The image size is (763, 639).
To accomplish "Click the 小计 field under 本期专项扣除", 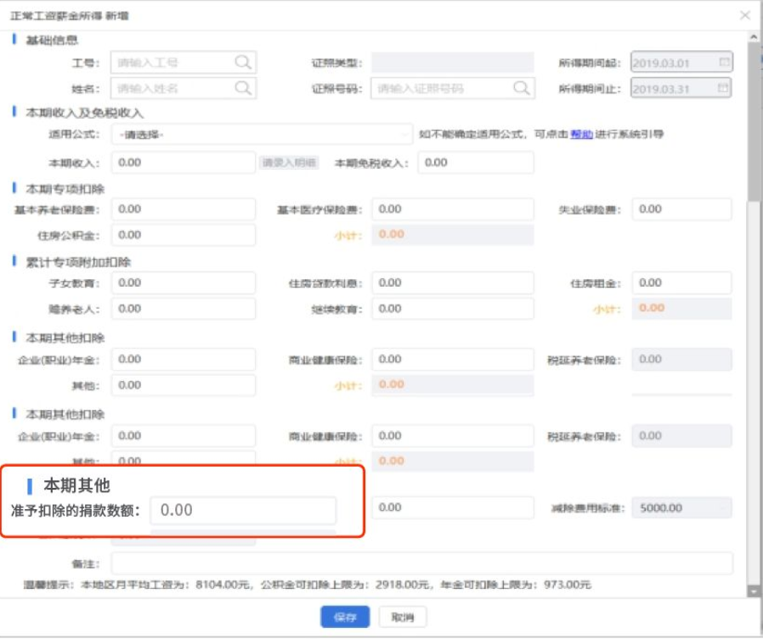I will click(x=453, y=235).
